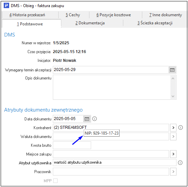Expand the Pracownik selection arrow
The image size is (188, 187).
pyautogui.click(x=173, y=171)
